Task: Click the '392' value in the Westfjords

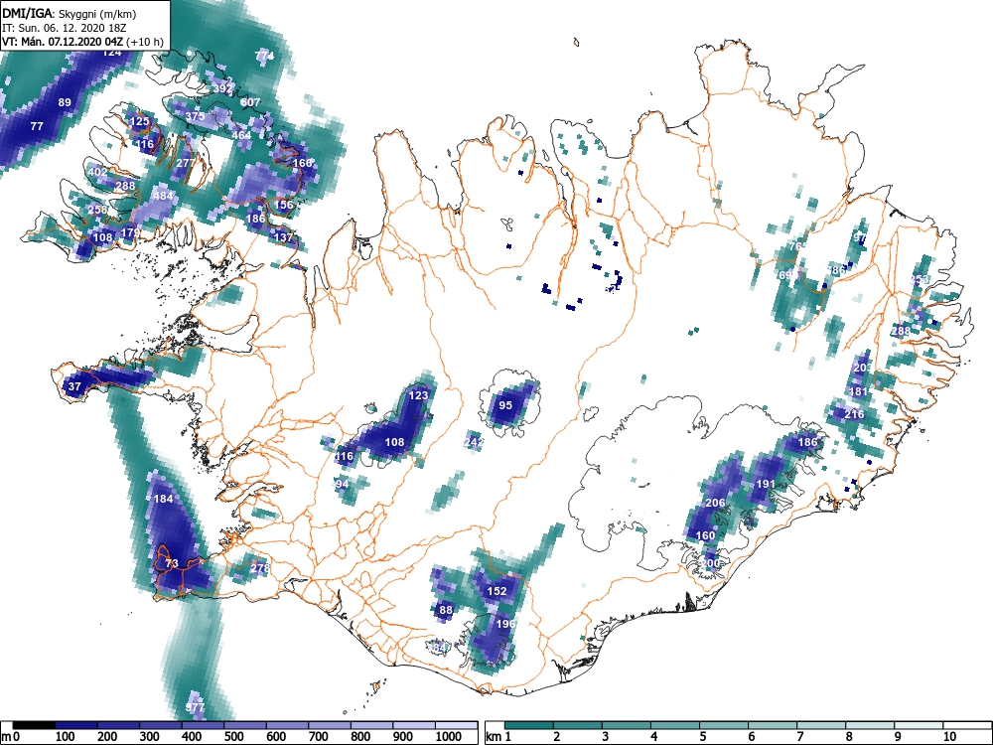Action: [x=222, y=88]
